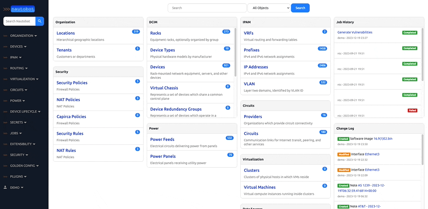
Task: Click the 319 count badge for Locations
Action: coord(136,32)
